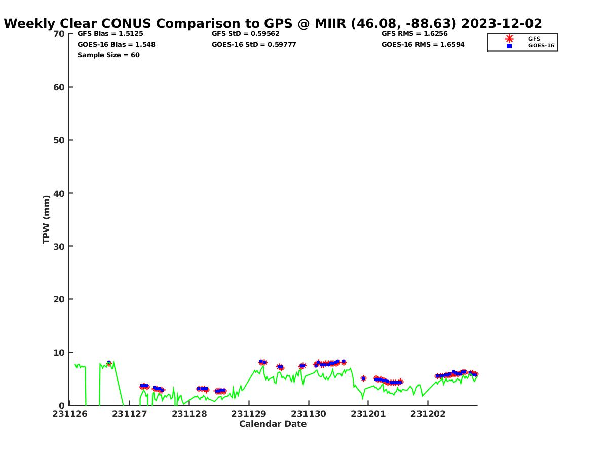The image size is (608, 456).
Task: Click the 70 tick on the y-axis
Action: coord(59,34)
